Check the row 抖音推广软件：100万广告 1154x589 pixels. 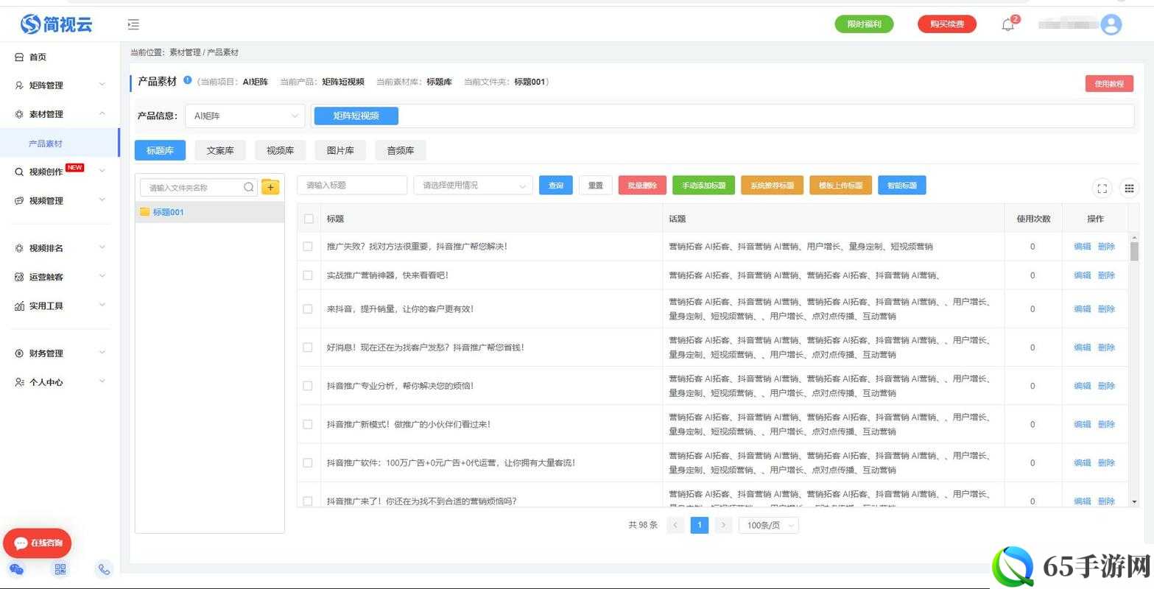pos(308,463)
